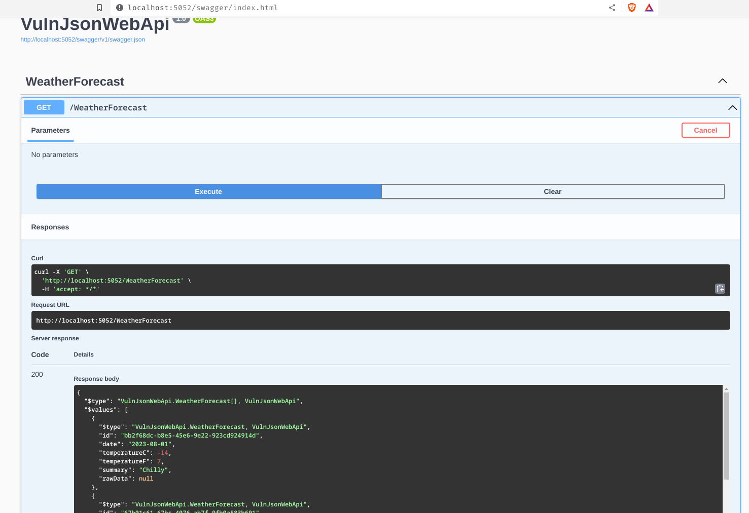Click the Responses section heading
Screen dimensions: 749x513
pos(50,227)
